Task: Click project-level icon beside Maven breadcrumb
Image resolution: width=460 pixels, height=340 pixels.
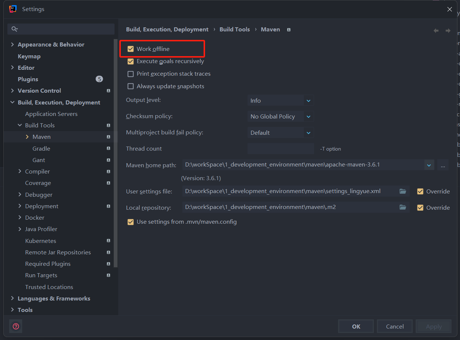Action: (x=289, y=30)
